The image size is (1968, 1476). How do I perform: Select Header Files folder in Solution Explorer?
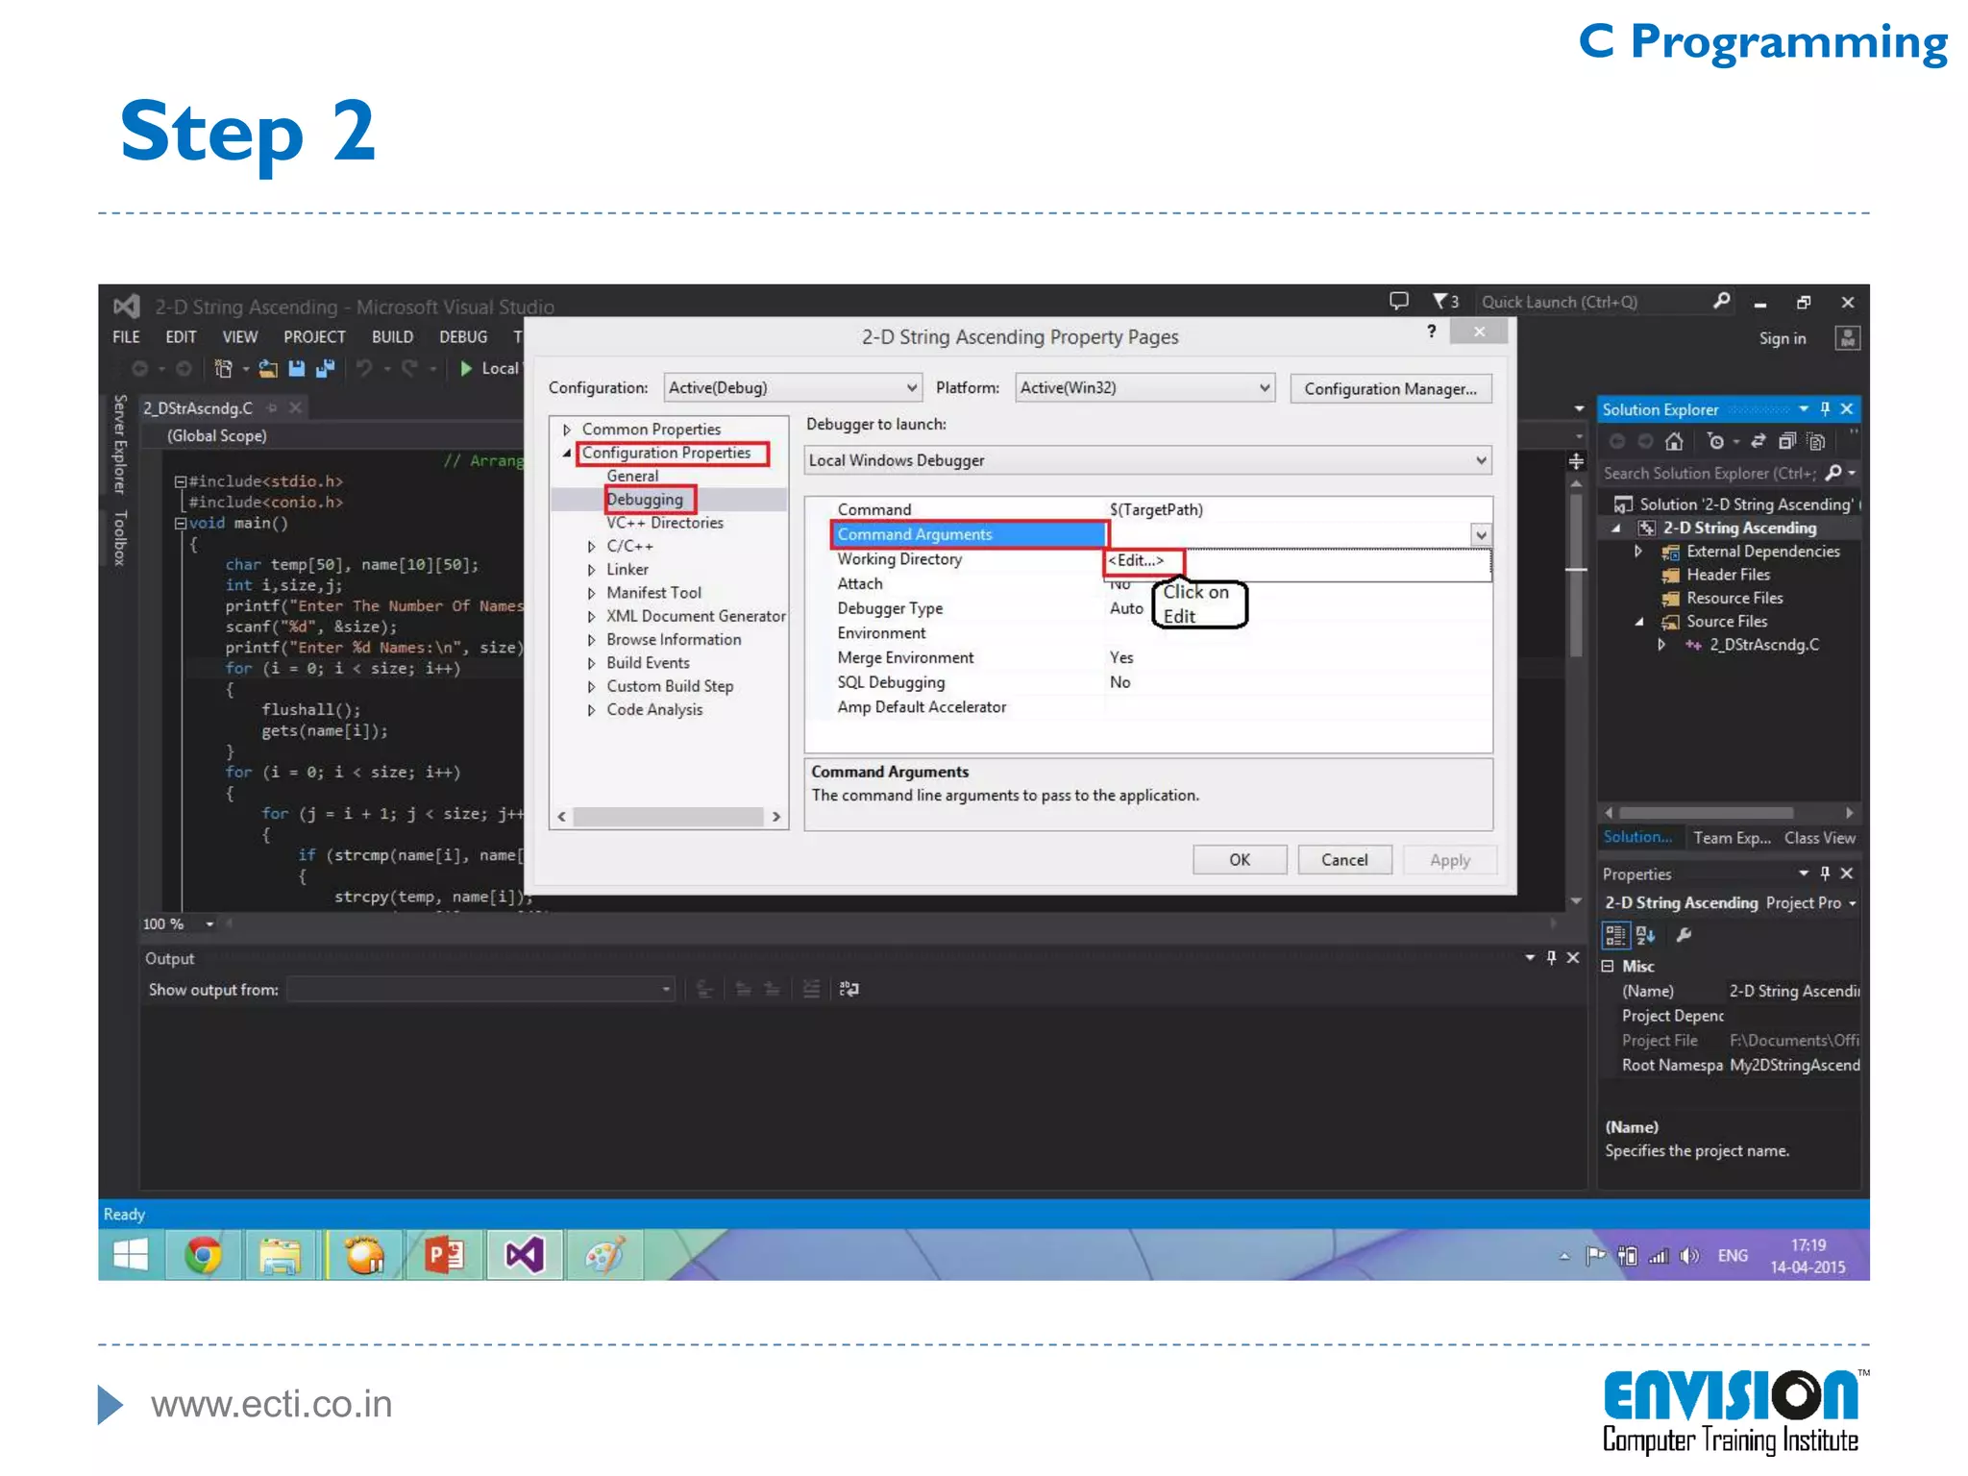click(x=1728, y=575)
